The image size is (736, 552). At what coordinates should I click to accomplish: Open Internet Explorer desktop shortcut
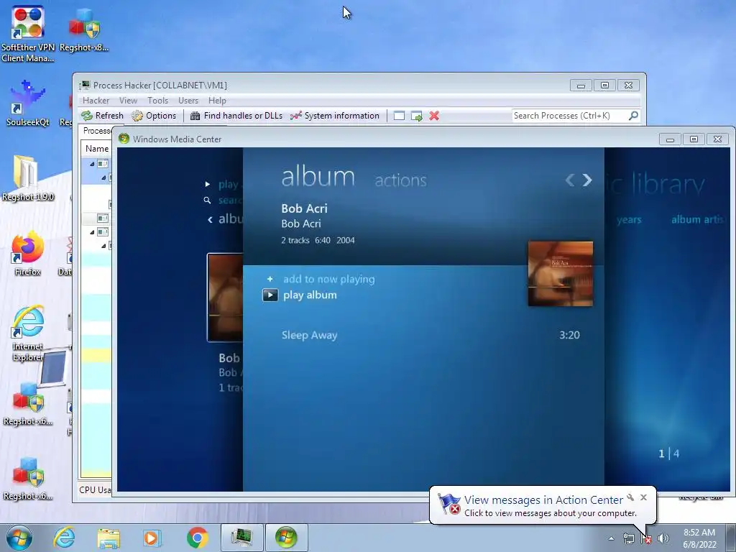28,333
